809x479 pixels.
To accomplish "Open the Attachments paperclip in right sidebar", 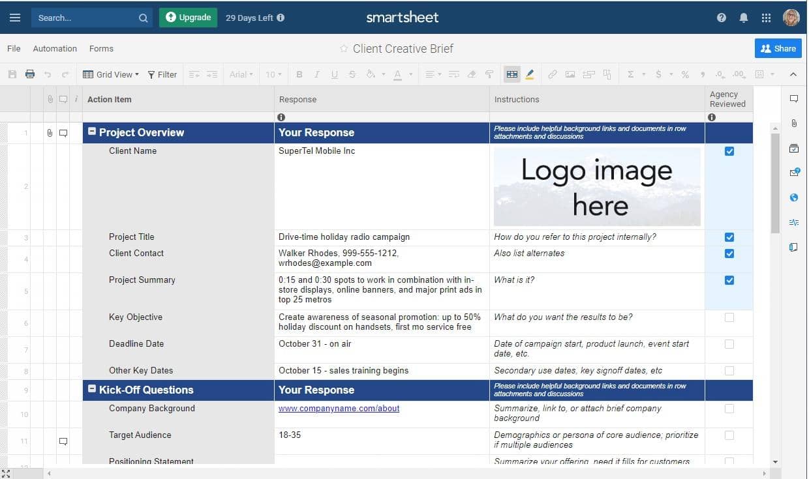I will (x=794, y=124).
